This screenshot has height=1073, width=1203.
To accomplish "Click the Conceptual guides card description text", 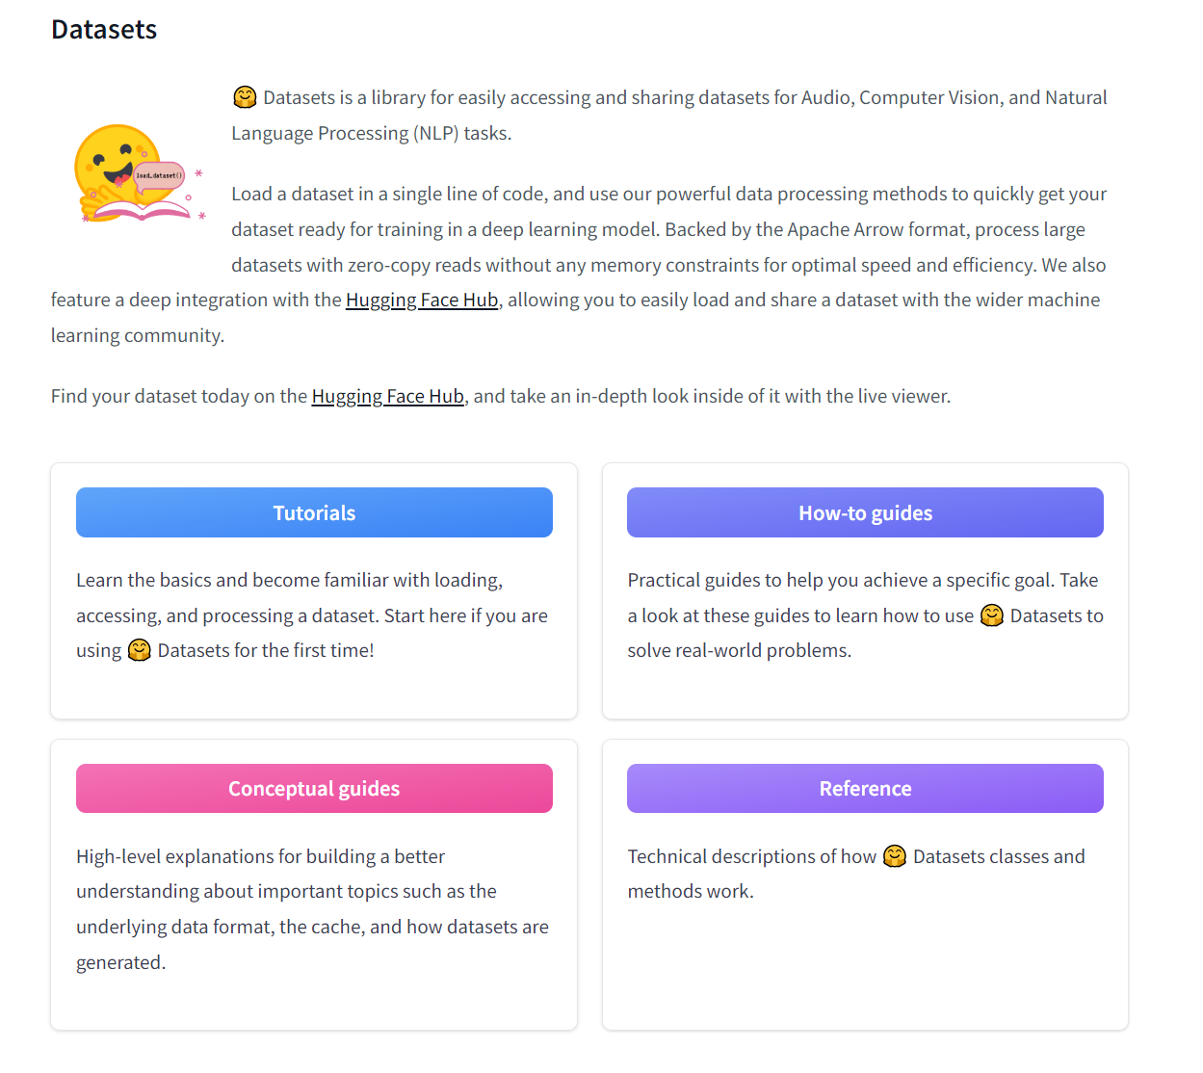I will 312,909.
